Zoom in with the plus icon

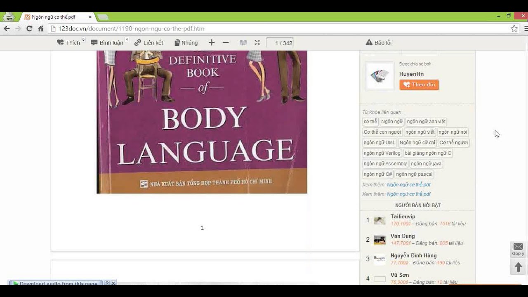tap(212, 42)
